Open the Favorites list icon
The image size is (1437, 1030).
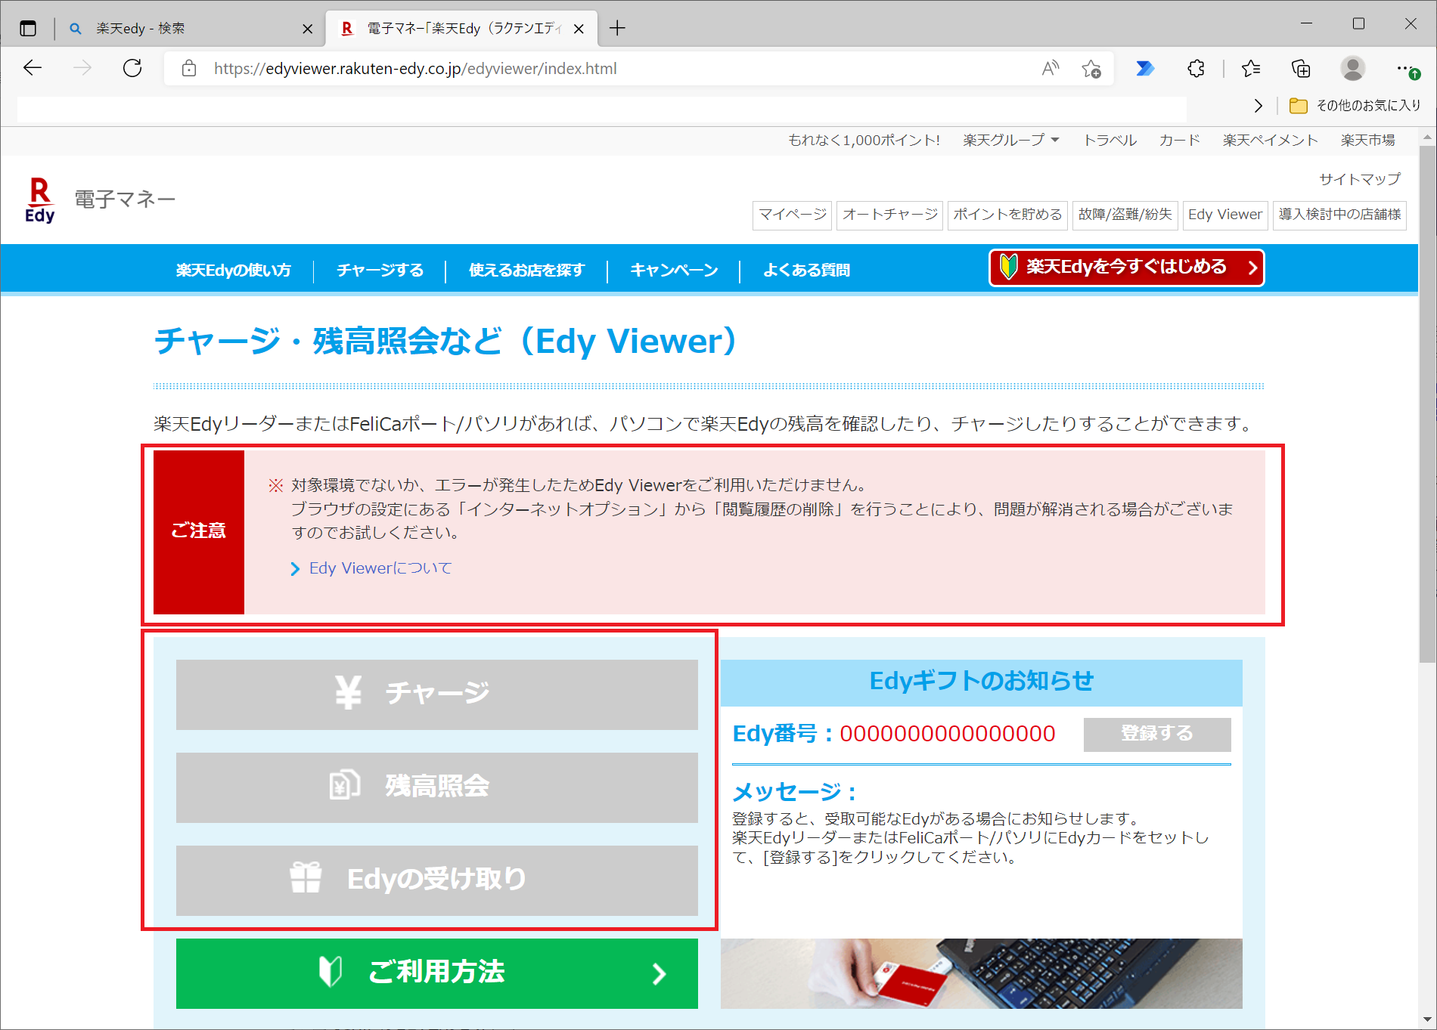[x=1251, y=69]
